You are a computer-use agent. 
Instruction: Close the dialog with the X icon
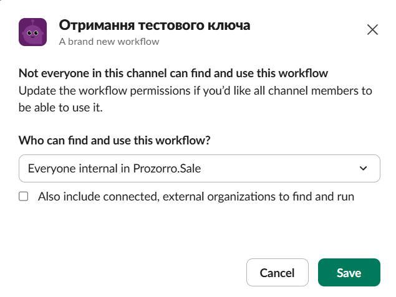click(372, 29)
